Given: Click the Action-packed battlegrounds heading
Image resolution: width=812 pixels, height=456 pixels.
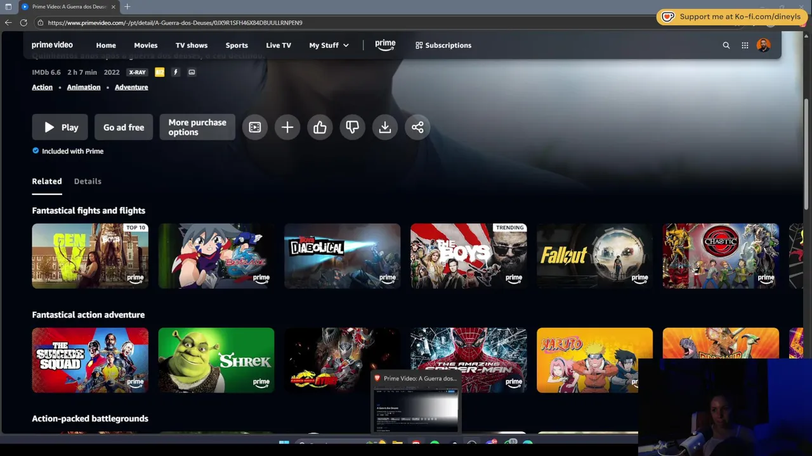Looking at the screenshot, I should coord(90,419).
